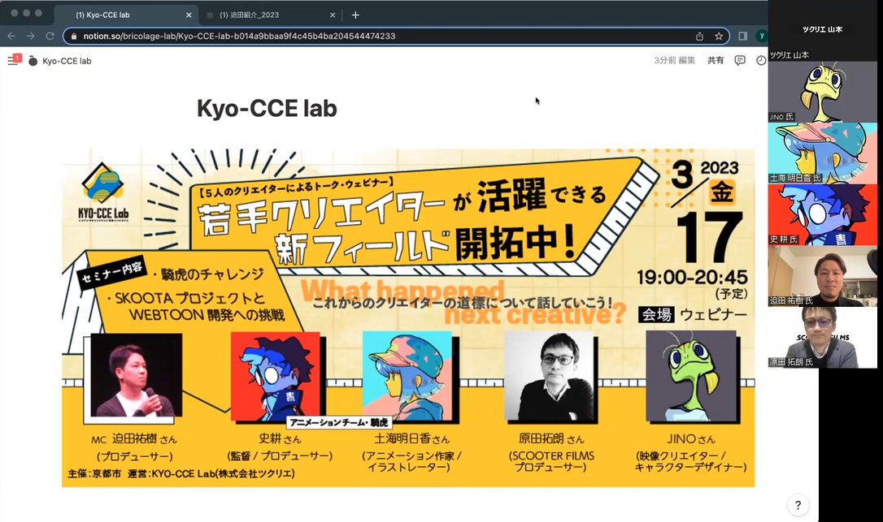
Task: Open the Notion comments icon
Action: 739,60
